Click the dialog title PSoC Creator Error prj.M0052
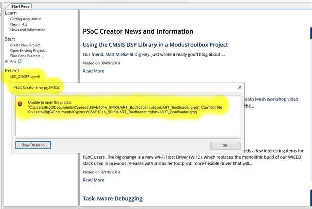Image resolution: width=312 pixels, height=209 pixels. [37, 87]
